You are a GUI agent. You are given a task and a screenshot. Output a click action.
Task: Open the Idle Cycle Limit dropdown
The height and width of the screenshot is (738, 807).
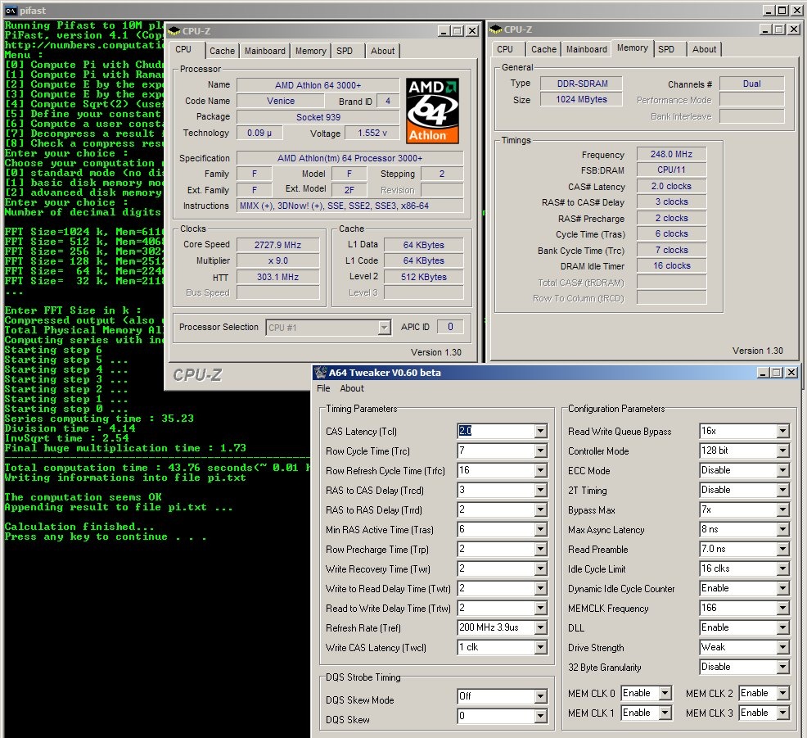pos(782,568)
